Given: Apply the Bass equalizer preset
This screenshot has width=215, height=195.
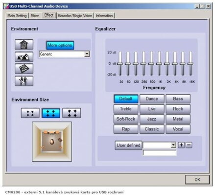Looking at the screenshot, I should (x=178, y=98).
